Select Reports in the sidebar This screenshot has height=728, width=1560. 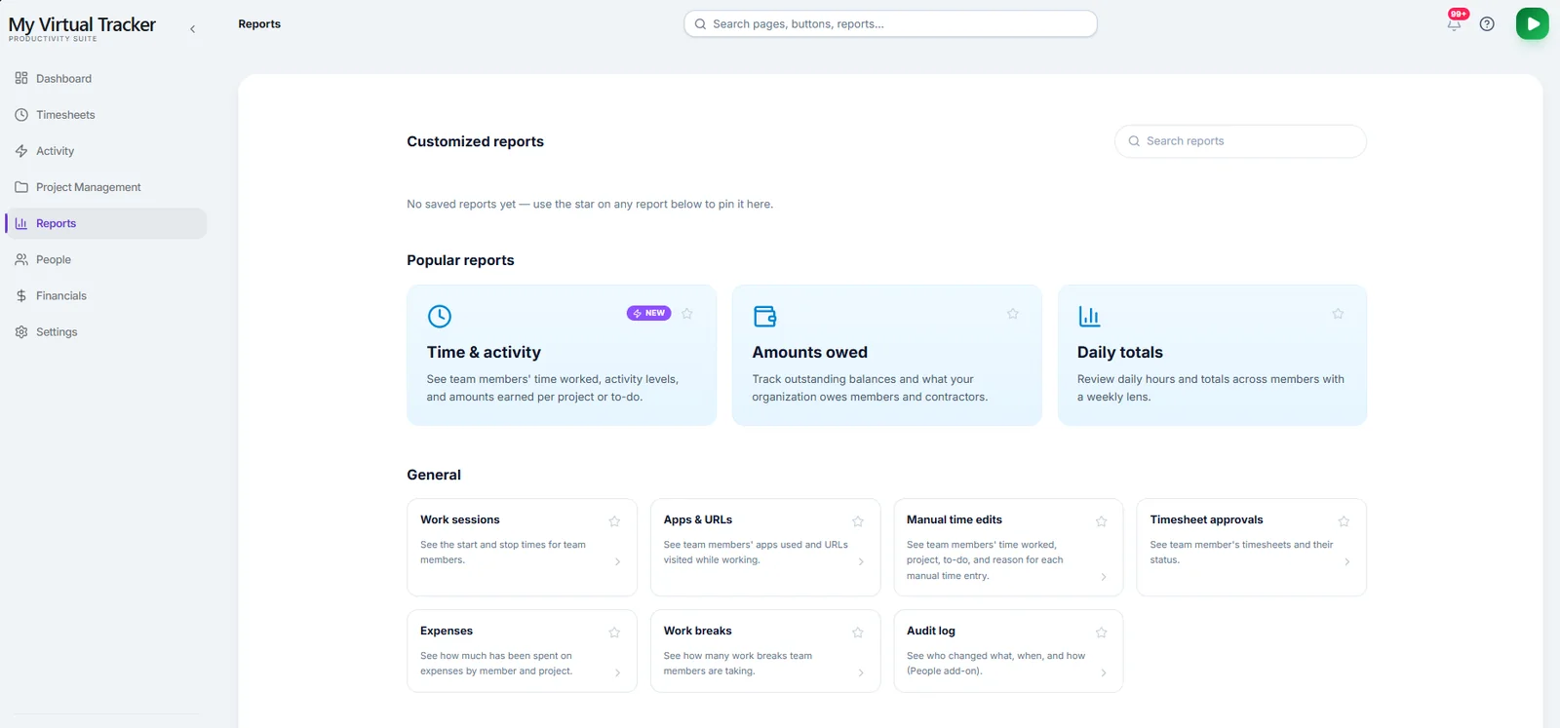point(105,223)
